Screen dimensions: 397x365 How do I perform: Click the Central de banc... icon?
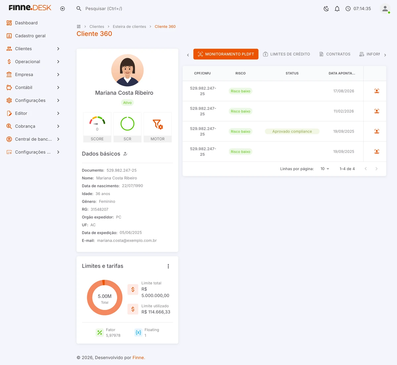pos(9,139)
